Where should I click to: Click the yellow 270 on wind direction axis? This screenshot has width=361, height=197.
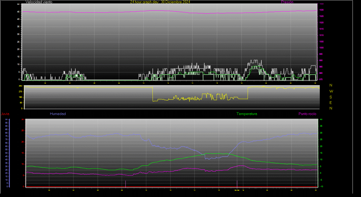pyautogui.click(x=20, y=91)
